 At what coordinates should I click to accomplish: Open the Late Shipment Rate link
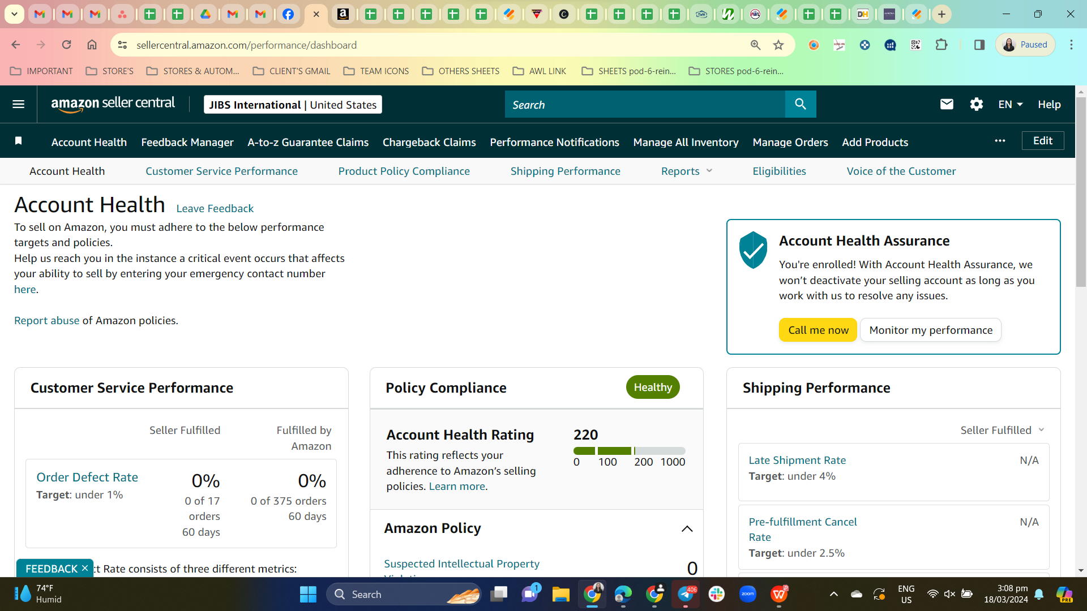pos(797,460)
